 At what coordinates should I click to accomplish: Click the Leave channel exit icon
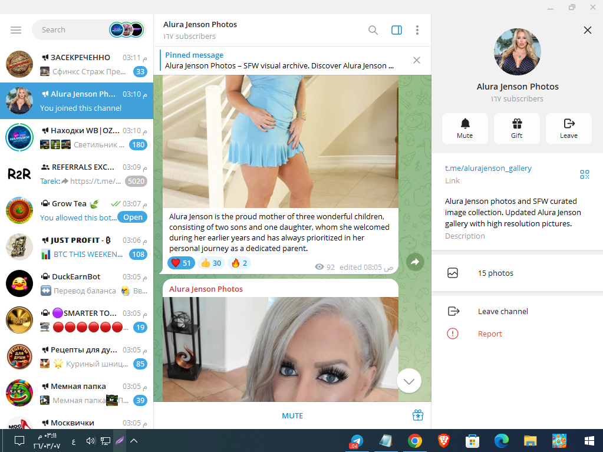(453, 311)
